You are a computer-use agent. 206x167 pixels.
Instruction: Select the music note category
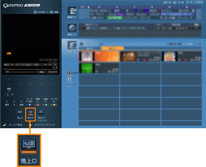click(x=69, y=84)
